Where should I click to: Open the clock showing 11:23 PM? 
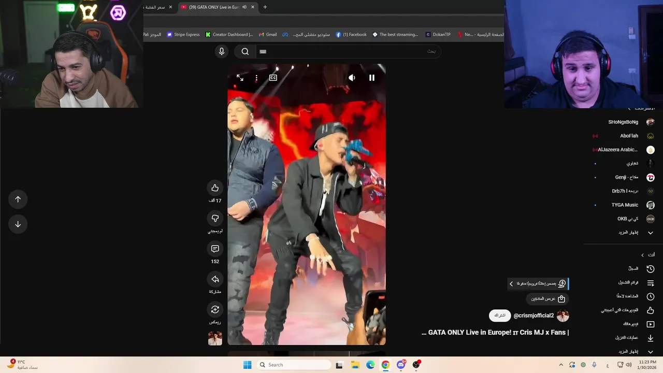[647, 365]
